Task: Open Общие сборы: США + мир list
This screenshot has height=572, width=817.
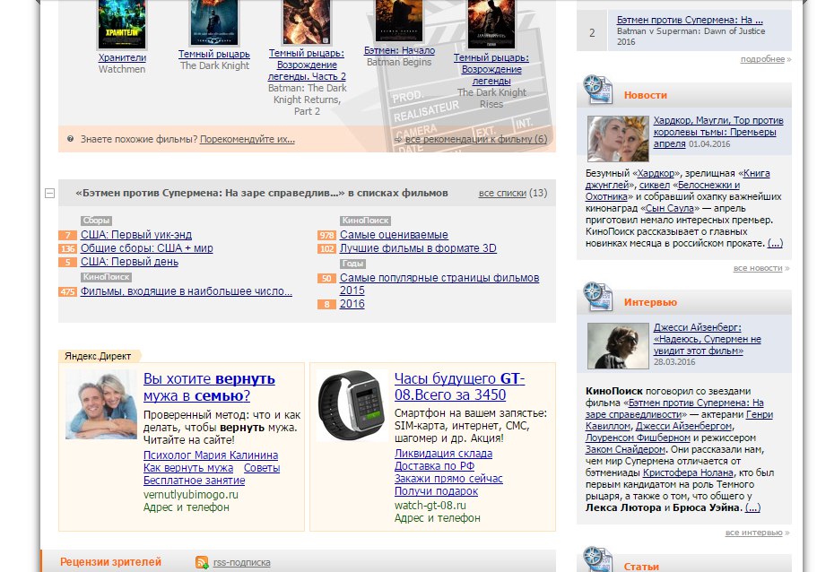Action: click(x=147, y=248)
